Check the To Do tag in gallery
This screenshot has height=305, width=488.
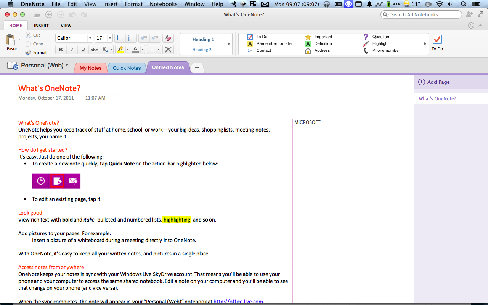(258, 37)
